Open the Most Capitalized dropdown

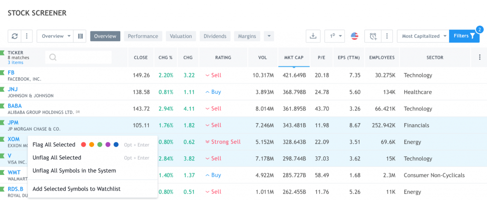tap(423, 36)
